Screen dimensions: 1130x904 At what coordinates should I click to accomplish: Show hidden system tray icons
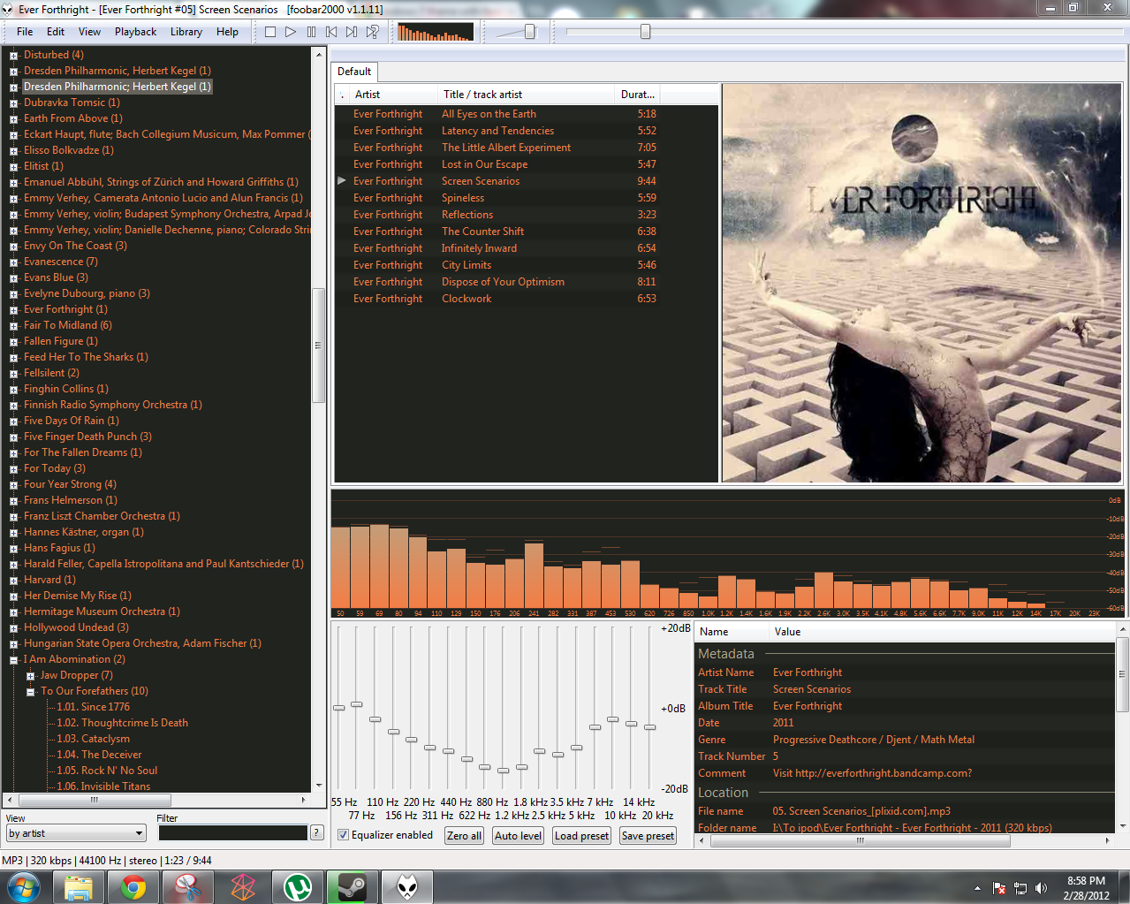977,888
